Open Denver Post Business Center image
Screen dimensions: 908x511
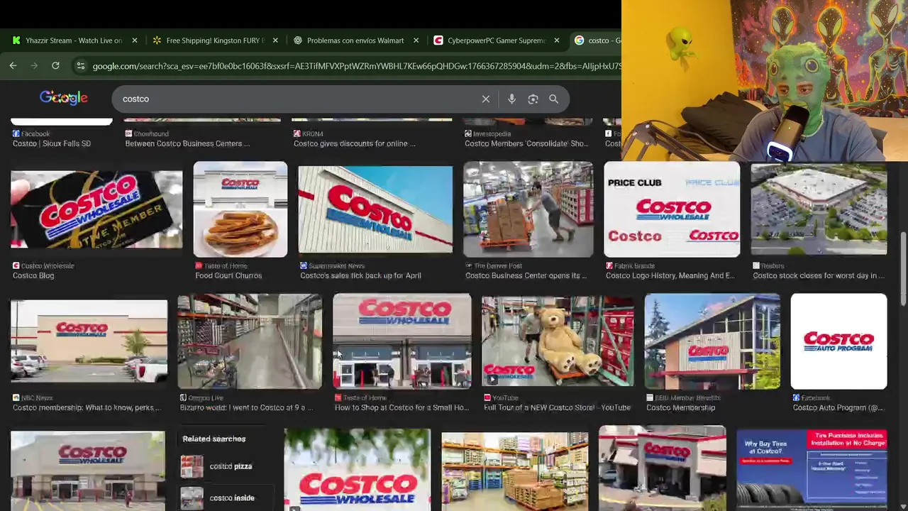point(528,209)
